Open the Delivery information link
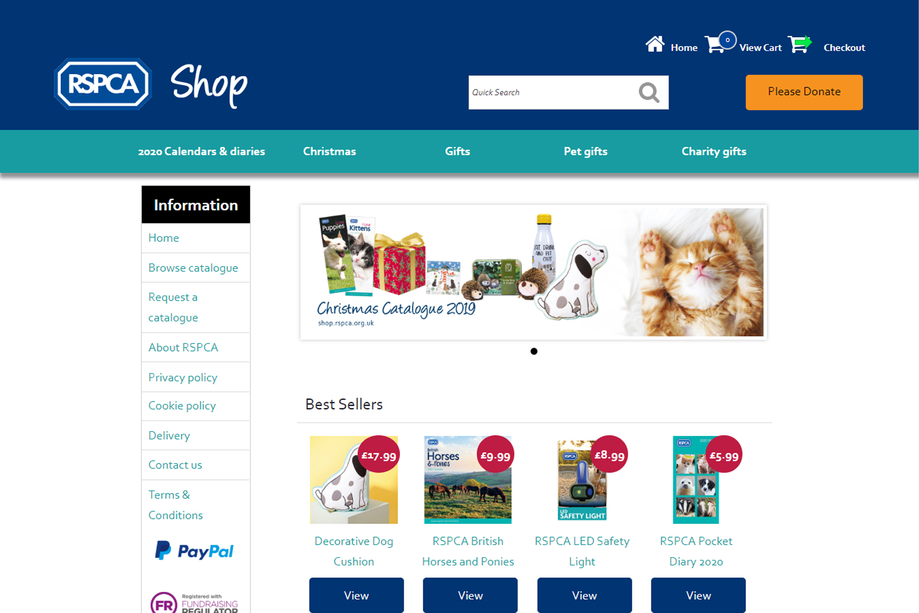The height and width of the screenshot is (613, 919). pyautogui.click(x=169, y=435)
